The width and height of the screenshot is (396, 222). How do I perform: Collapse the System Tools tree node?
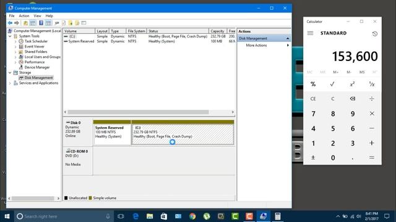pyautogui.click(x=10, y=36)
